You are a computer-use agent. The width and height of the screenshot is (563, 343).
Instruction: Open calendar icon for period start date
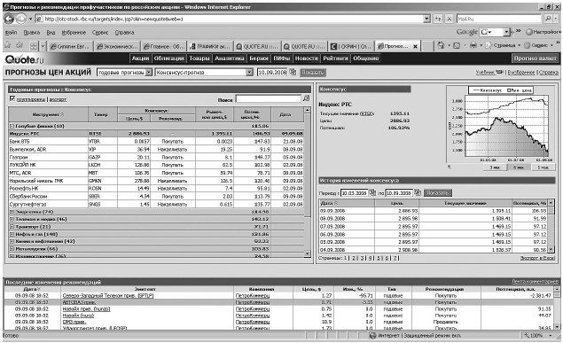372,192
